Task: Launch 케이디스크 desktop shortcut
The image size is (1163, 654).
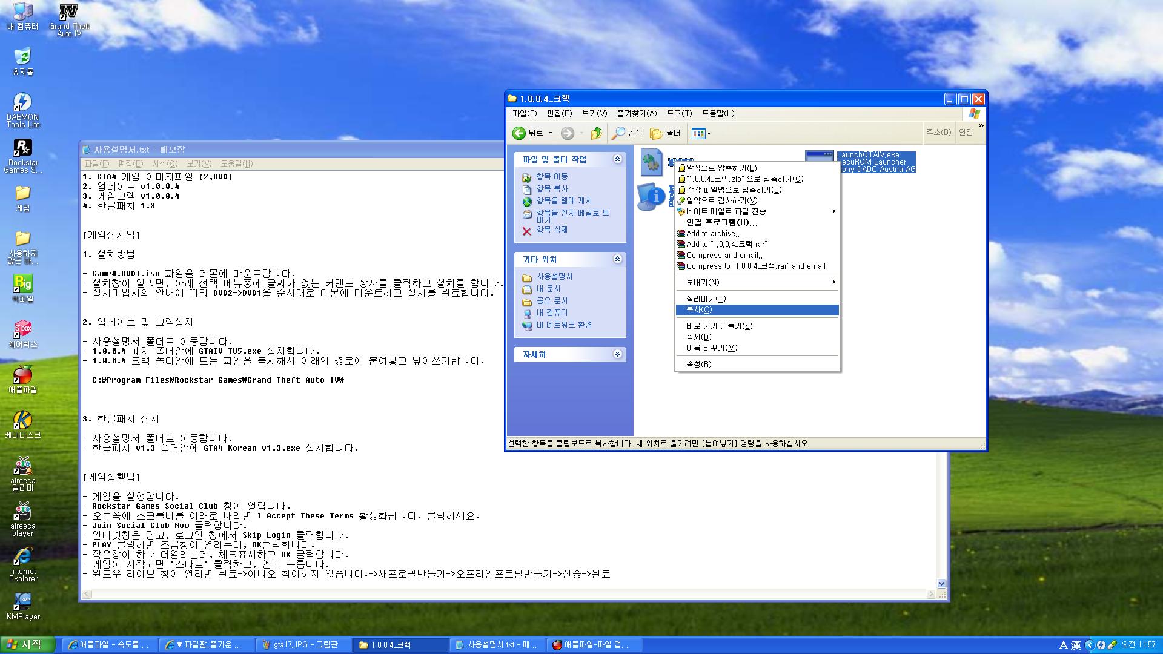Action: click(x=22, y=425)
